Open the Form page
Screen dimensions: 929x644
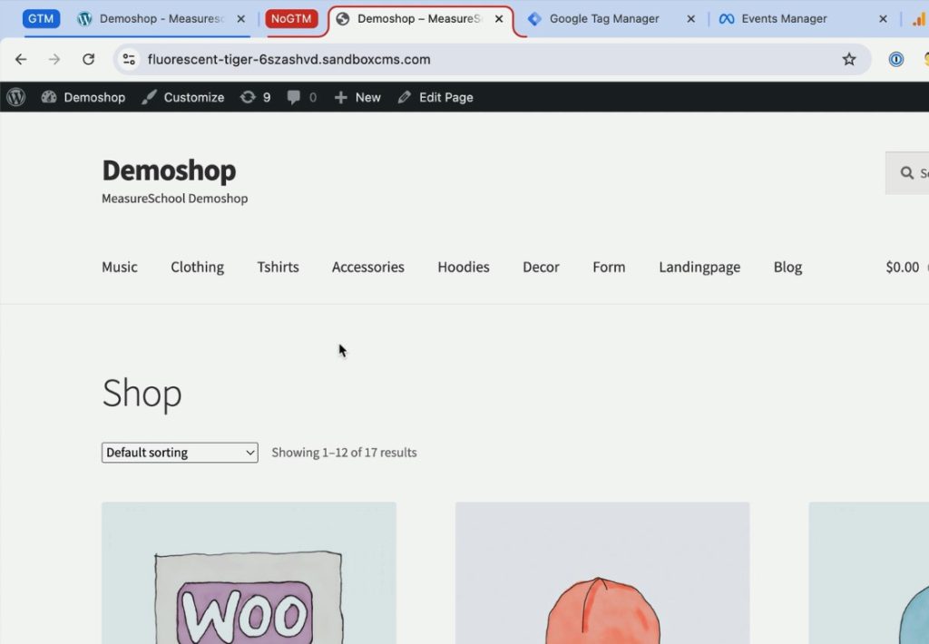click(x=609, y=268)
